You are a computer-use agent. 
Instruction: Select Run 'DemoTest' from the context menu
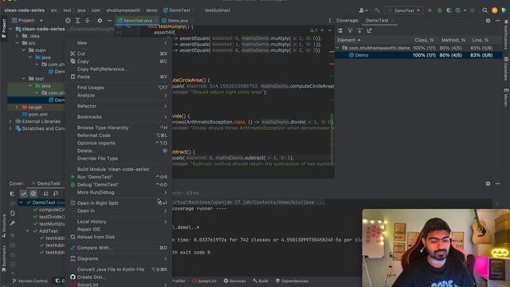119,177
